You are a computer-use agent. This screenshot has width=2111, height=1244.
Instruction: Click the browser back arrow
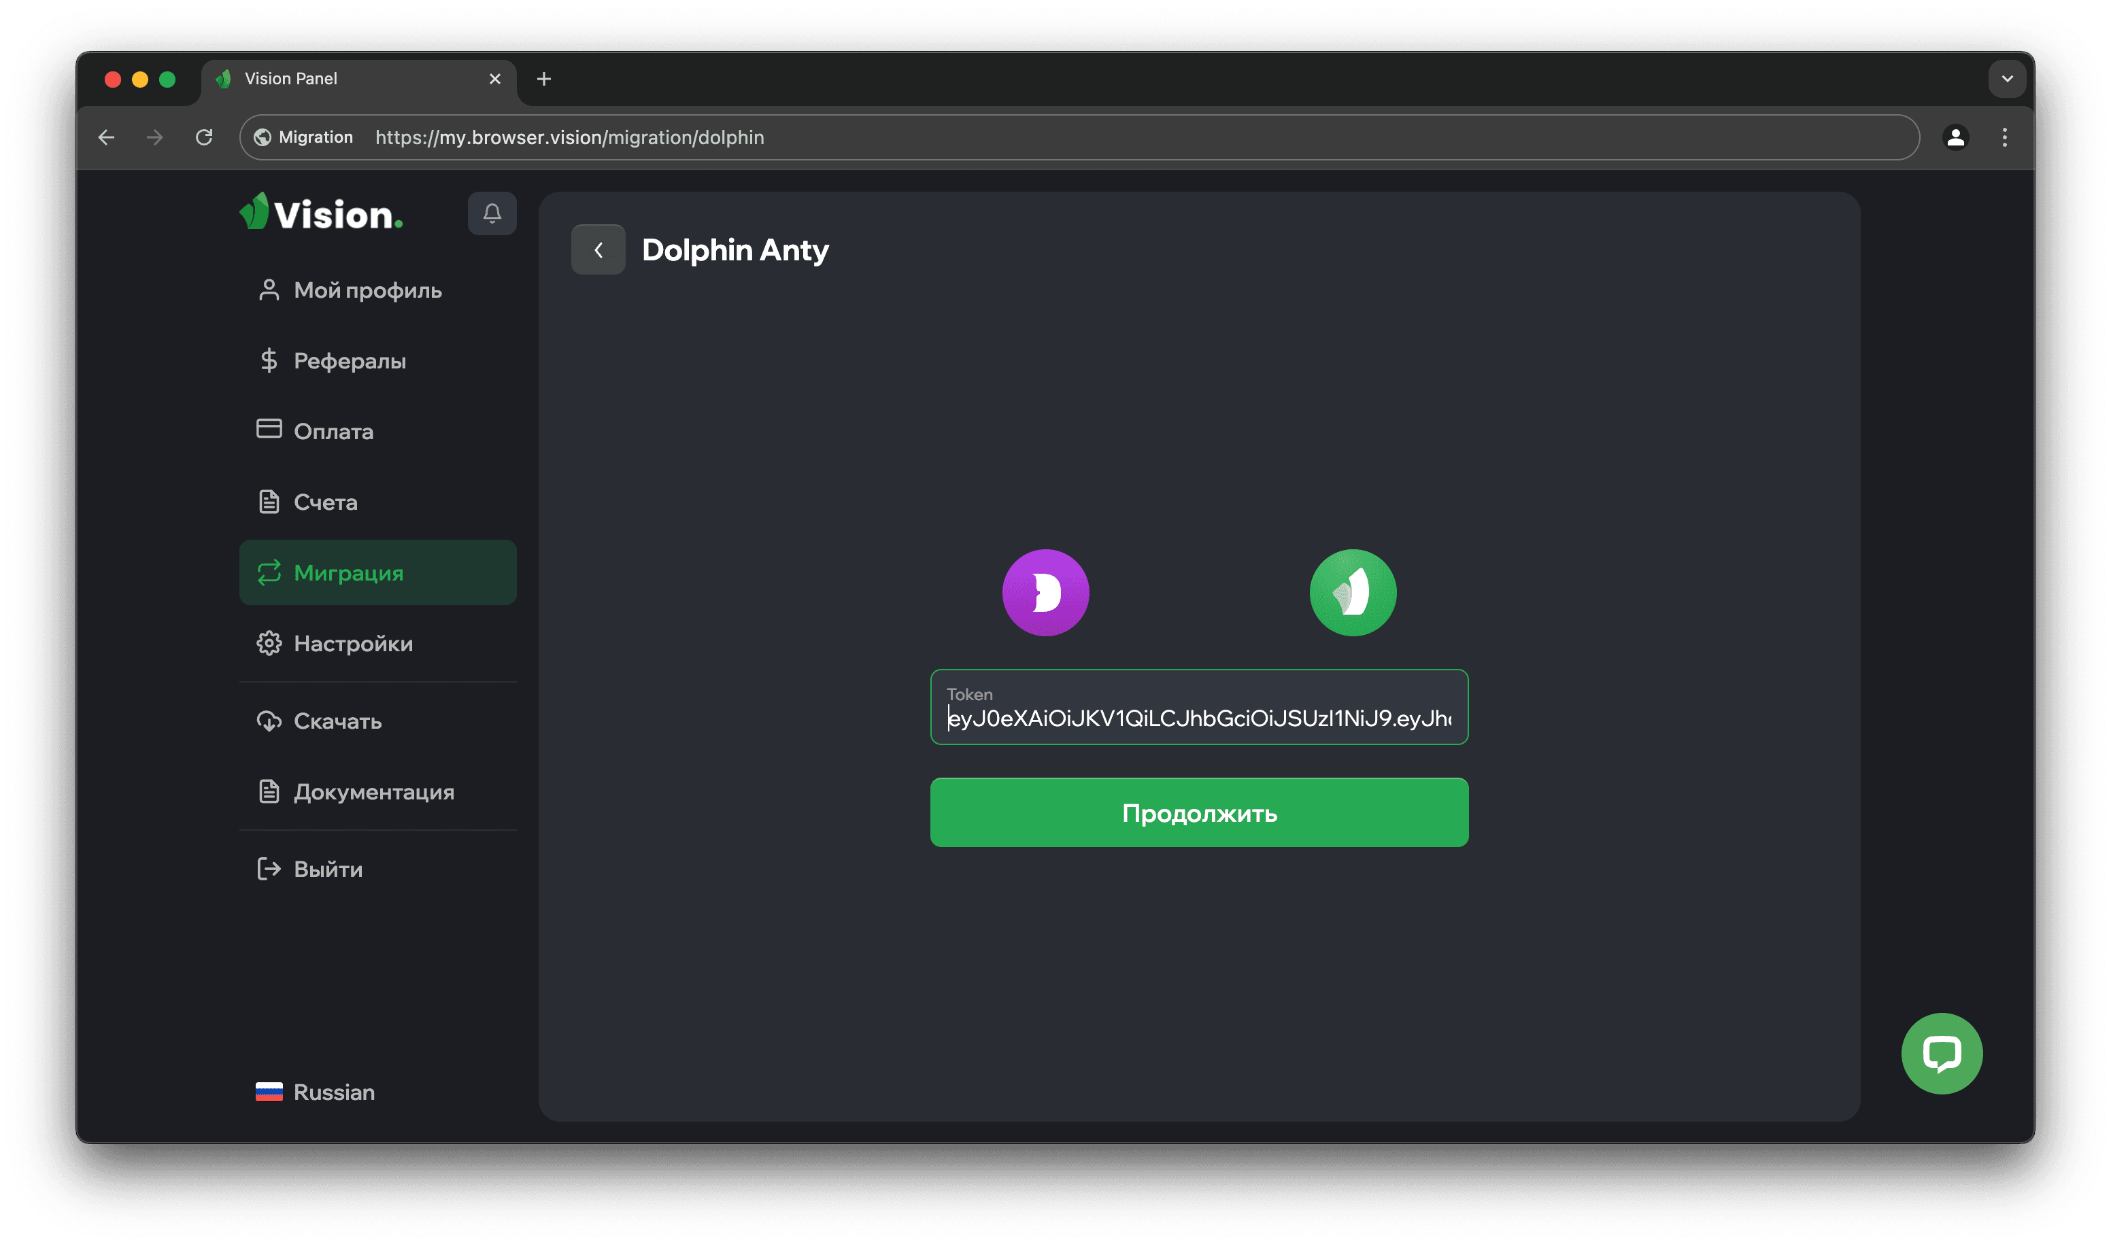pos(107,137)
